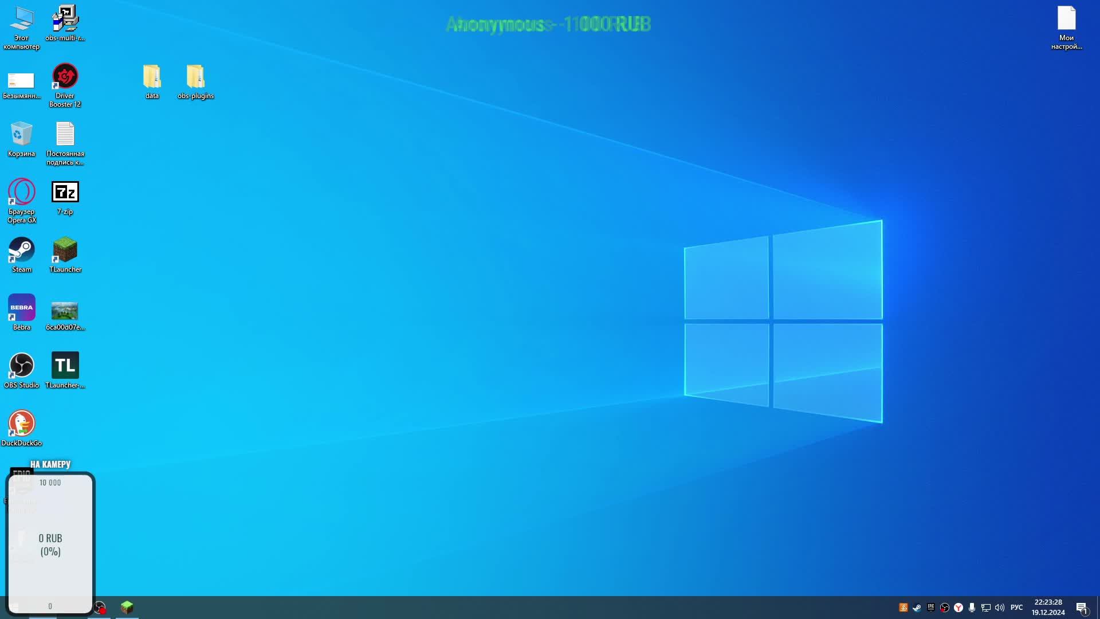The height and width of the screenshot is (619, 1100).
Task: Select the obs-plugins folder
Action: (195, 77)
